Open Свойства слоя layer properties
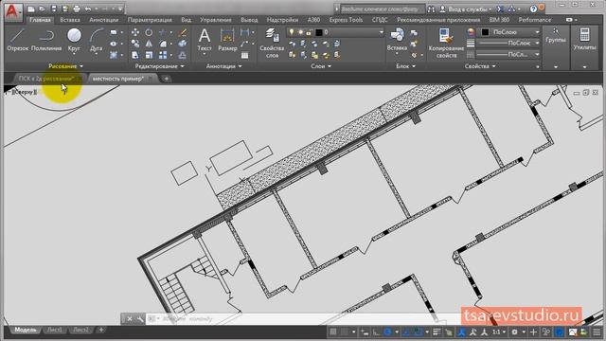 click(272, 43)
